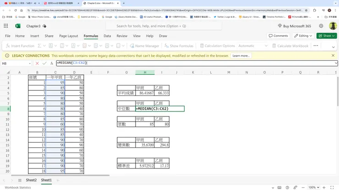Click Show Formulas in the ribbon
This screenshot has height=190, width=339.
179,46
